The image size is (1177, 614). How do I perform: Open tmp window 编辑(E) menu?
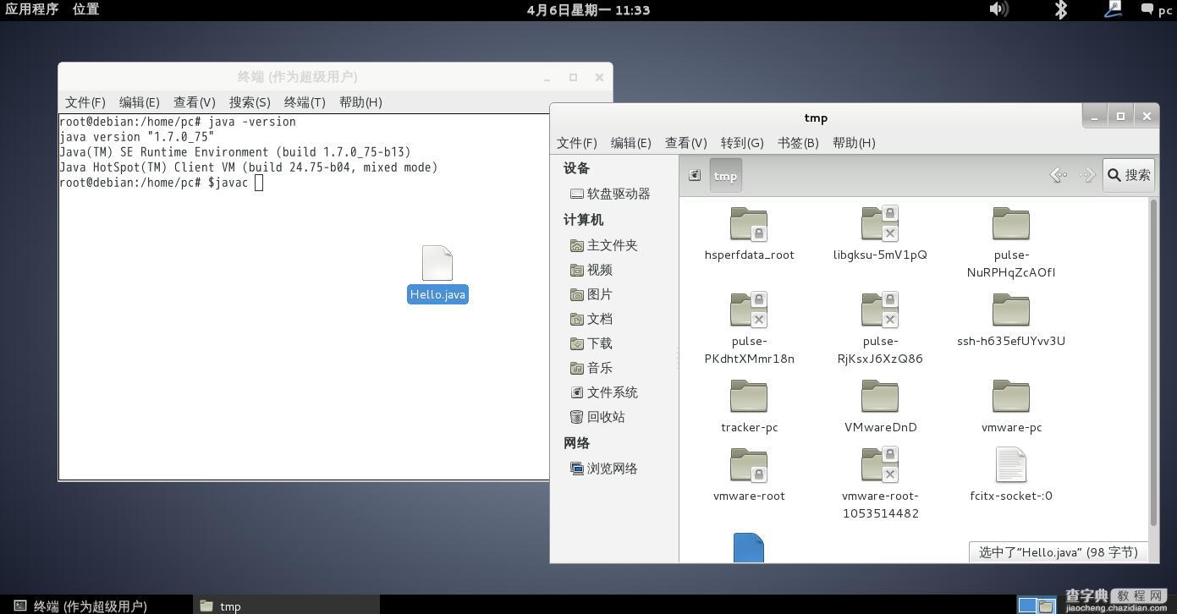tap(631, 143)
